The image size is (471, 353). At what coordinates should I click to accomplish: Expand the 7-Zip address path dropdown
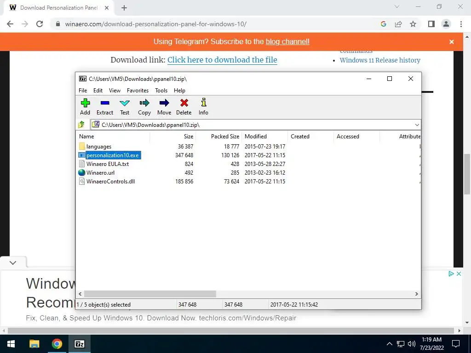point(417,125)
